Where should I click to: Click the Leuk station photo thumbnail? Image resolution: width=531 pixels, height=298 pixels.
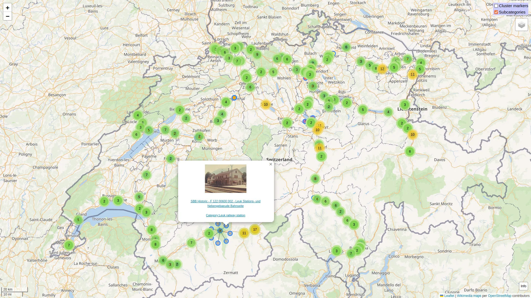(225, 179)
